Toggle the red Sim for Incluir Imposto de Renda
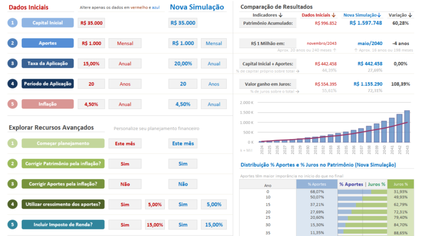Viewport: 425px width, 236px height. [125, 224]
